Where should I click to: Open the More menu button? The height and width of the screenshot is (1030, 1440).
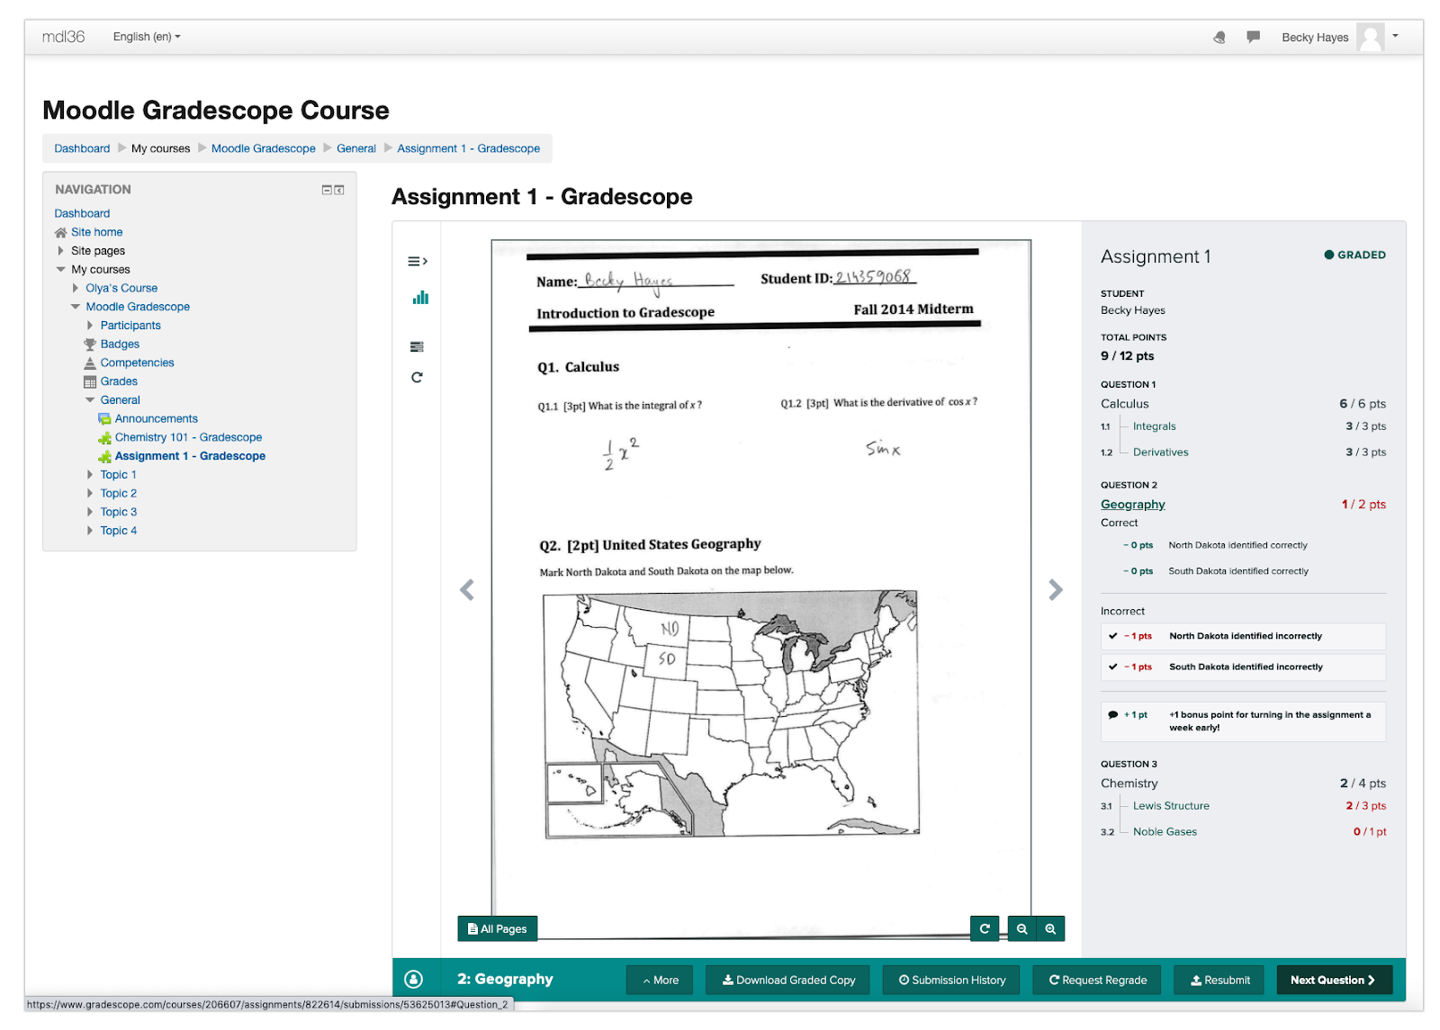660,980
